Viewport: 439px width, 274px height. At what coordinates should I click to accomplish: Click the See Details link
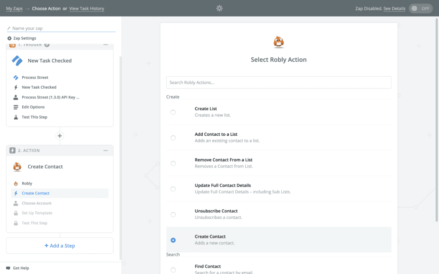coord(394,9)
